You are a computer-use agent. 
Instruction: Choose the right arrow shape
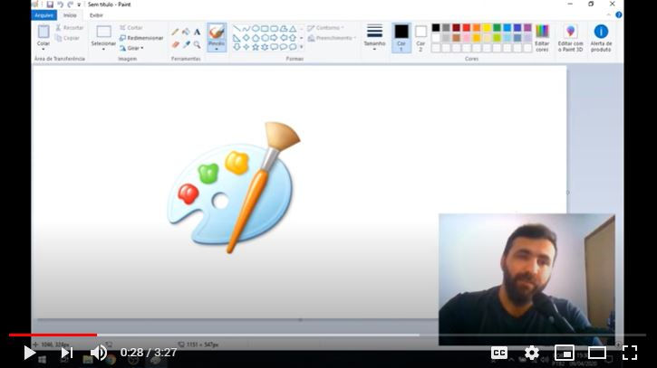pos(274,38)
